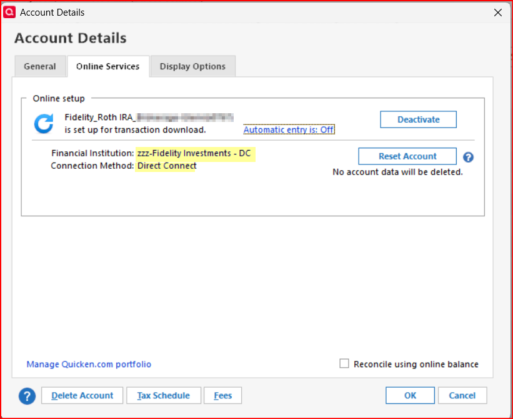The width and height of the screenshot is (513, 419).
Task: Close the Account Details dialog
Action: [498, 13]
